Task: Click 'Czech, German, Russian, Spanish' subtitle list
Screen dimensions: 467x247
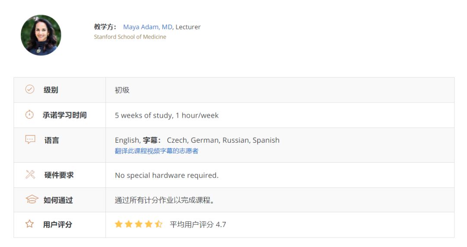Action: pos(223,140)
